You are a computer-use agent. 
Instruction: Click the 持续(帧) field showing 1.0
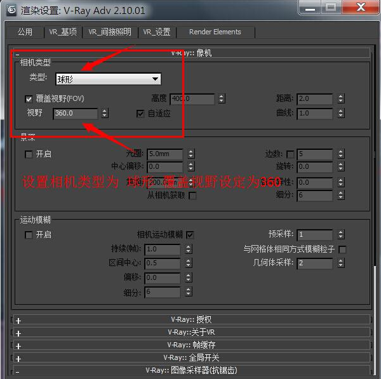click(163, 249)
